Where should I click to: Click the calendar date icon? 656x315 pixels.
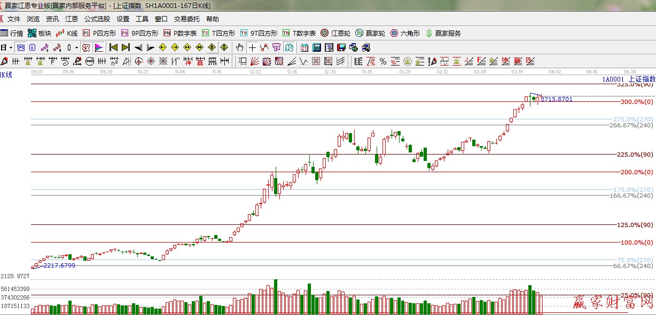[x=304, y=47]
